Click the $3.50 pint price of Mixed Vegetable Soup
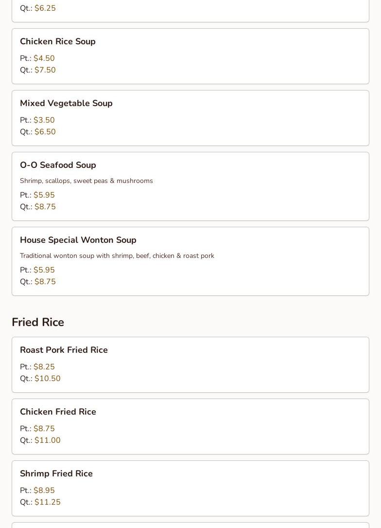381x528 pixels. point(44,120)
